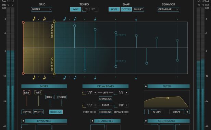211x130 pixels.
Task: Select upper repeat handle below the half note
Action: tap(136, 36)
